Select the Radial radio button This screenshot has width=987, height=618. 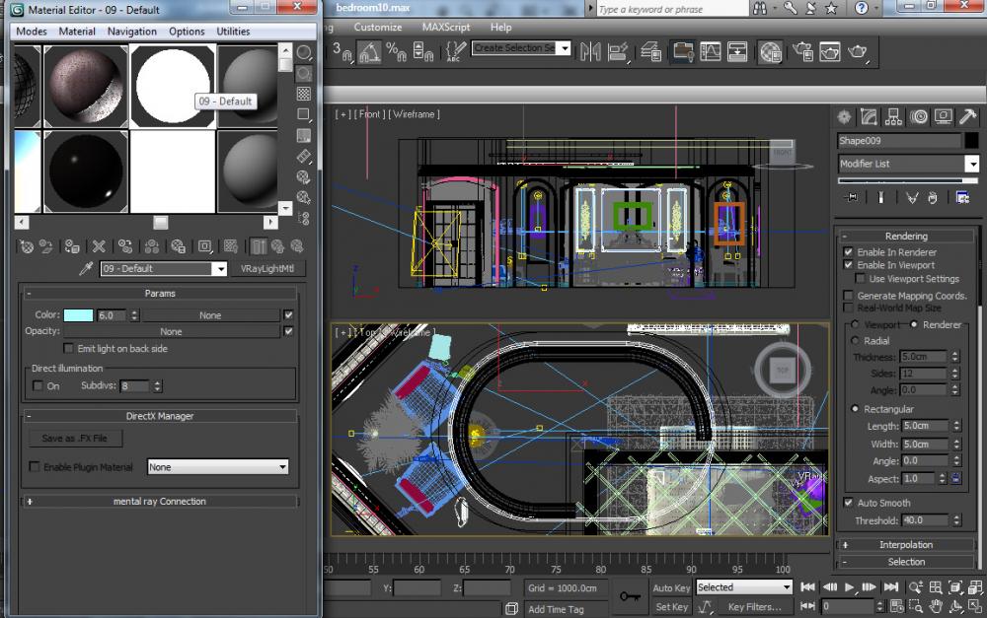coord(855,341)
